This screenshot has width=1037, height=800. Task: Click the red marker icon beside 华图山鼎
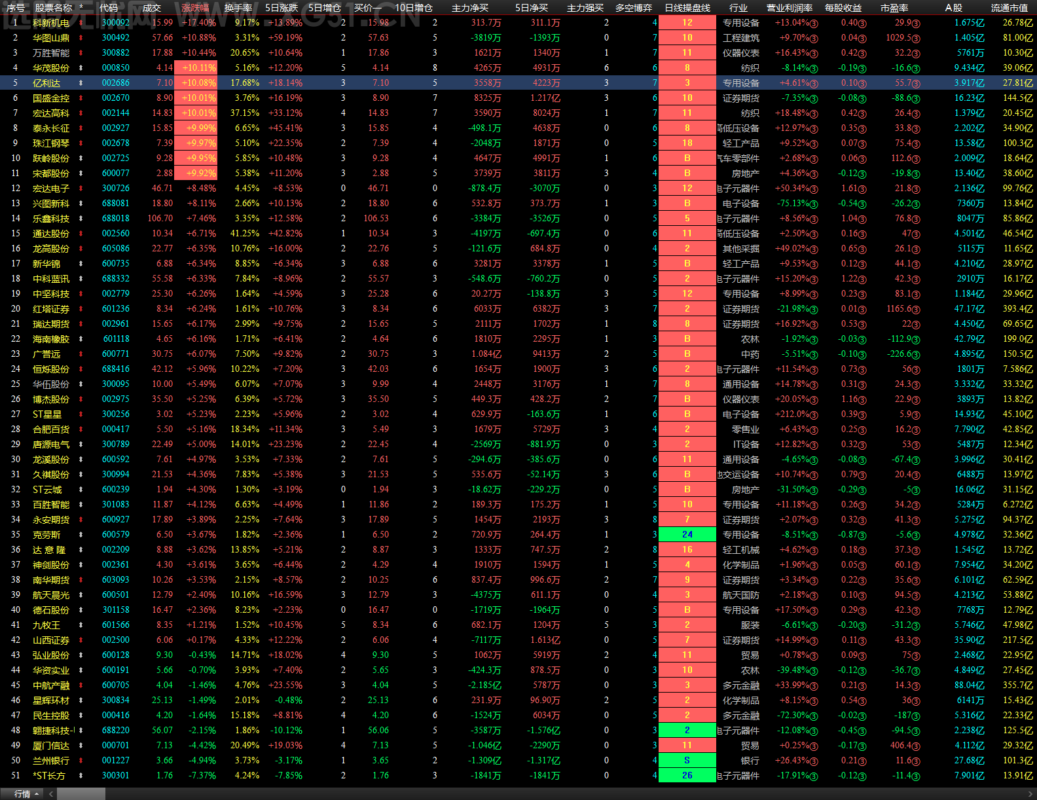[81, 38]
